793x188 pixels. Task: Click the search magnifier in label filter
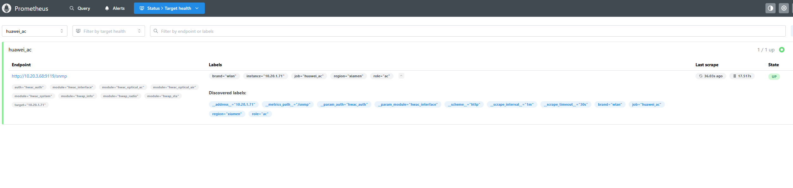[156, 31]
